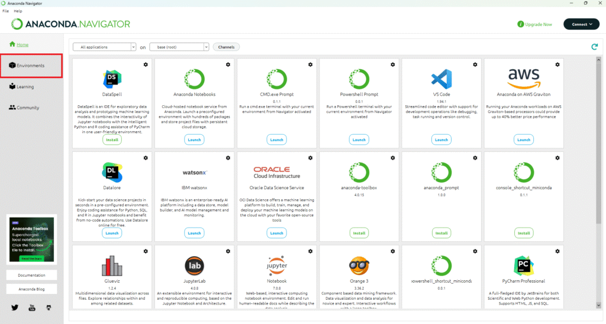Screen dimensions: 606x324
Task: Open the Help menu
Action: pyautogui.click(x=18, y=11)
